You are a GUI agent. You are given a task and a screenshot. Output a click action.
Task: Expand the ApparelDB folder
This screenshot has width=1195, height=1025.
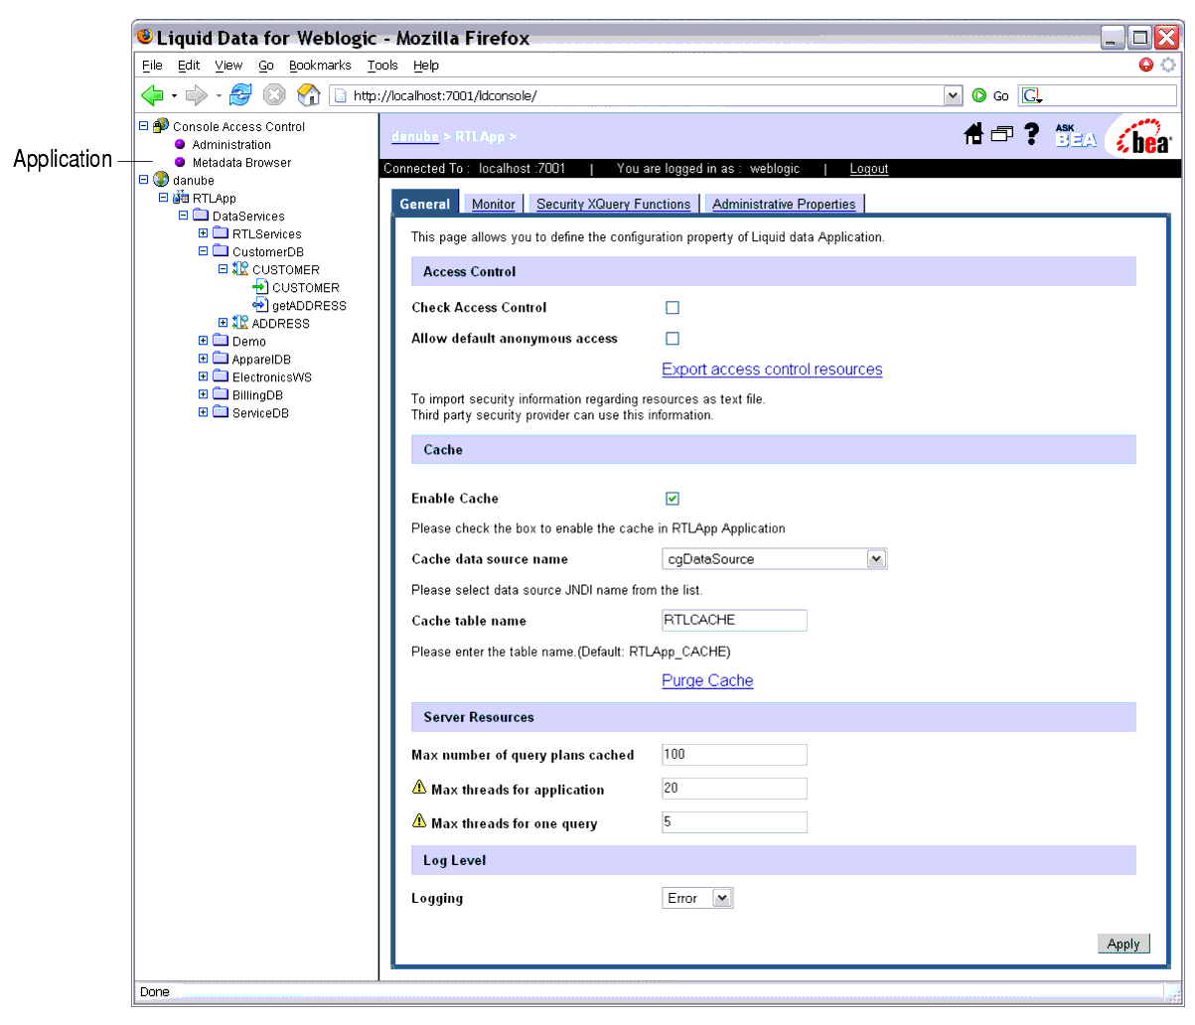point(203,359)
